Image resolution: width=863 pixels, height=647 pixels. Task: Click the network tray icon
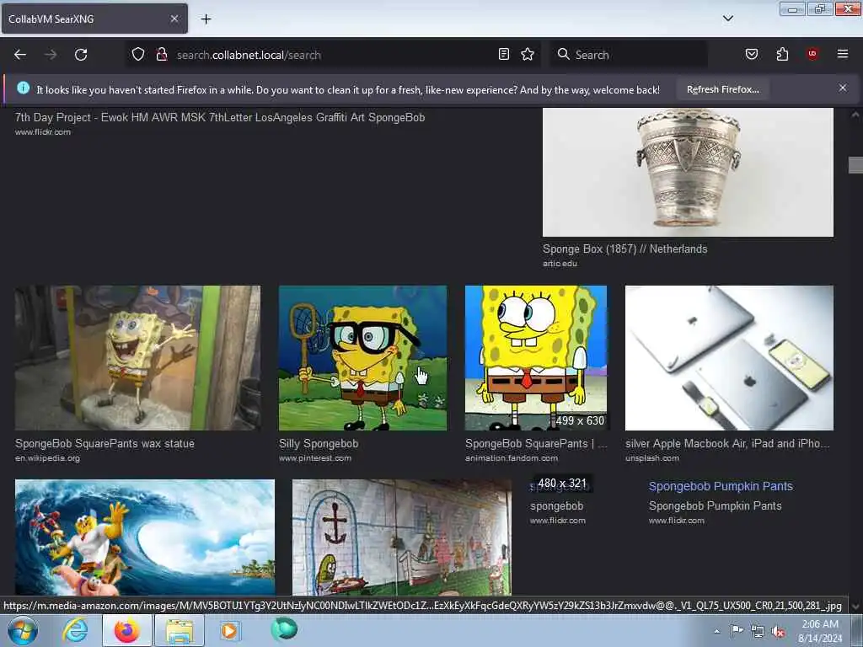[758, 632]
